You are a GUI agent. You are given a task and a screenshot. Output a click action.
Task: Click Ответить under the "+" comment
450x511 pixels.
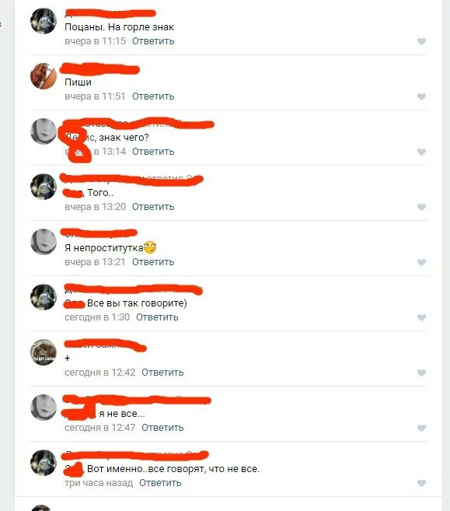coord(162,373)
